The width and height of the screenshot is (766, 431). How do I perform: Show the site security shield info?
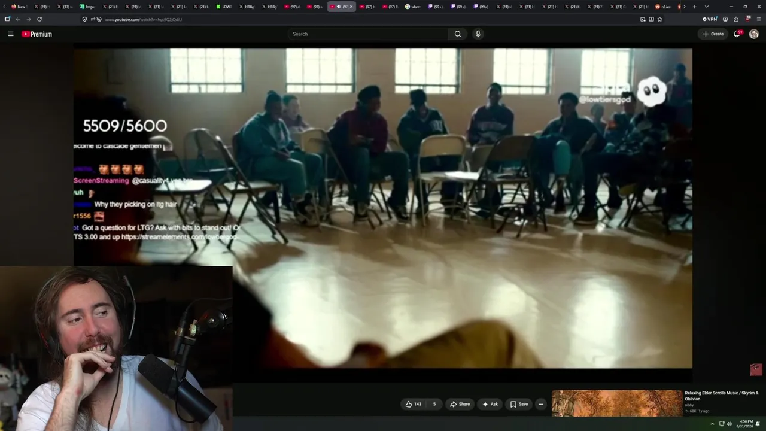(84, 19)
